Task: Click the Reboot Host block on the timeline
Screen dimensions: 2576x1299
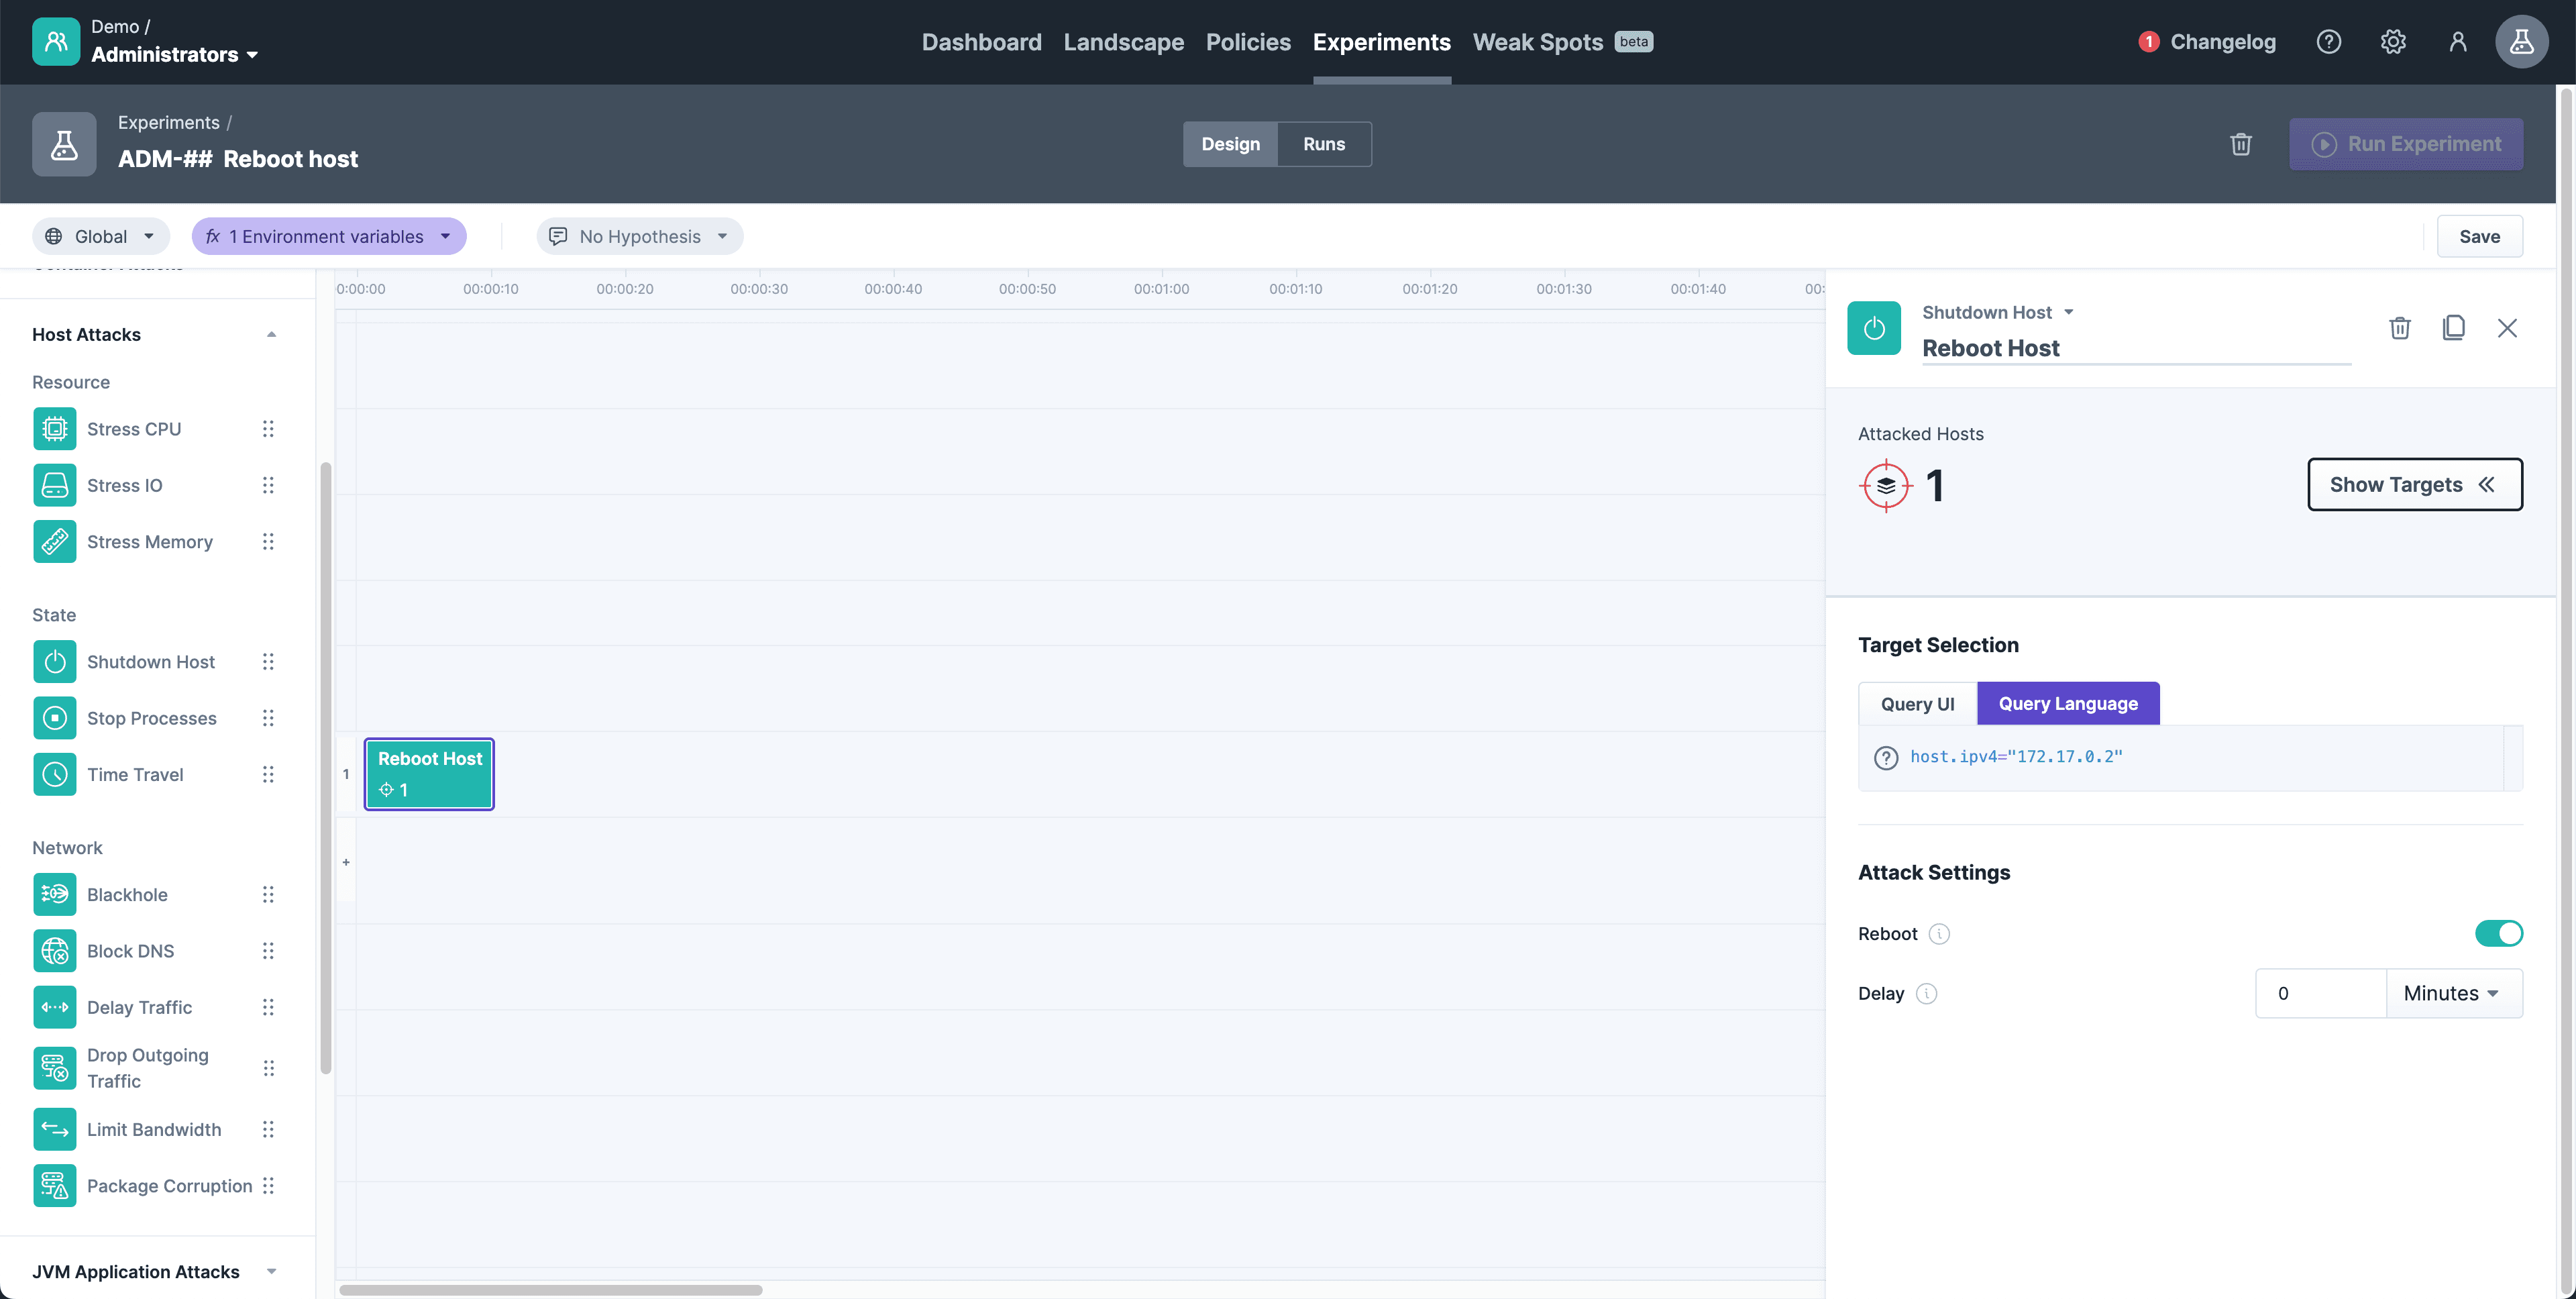Action: [x=428, y=773]
